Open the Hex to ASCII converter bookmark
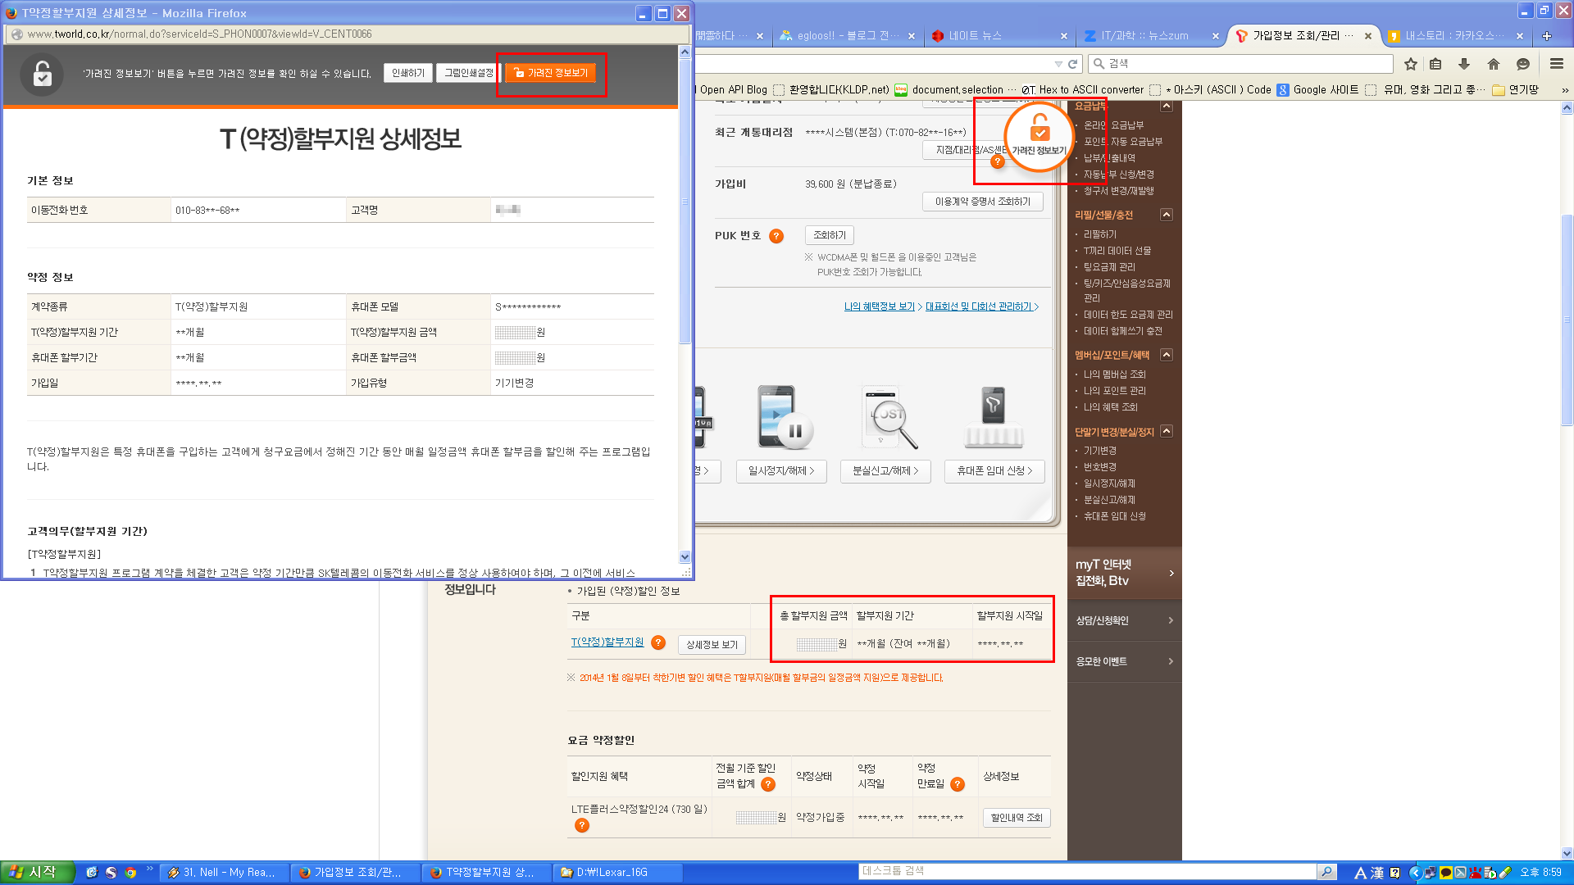This screenshot has width=1574, height=885. pos(1082,90)
